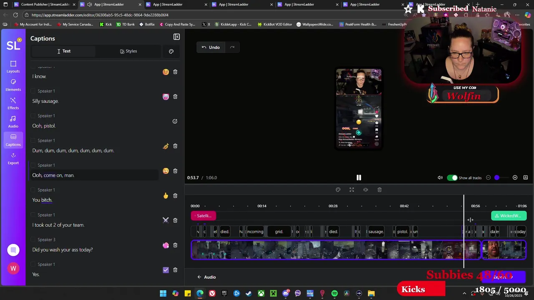The height and width of the screenshot is (300, 534).
Task: Toggle Show all tracks switch
Action: pos(452,177)
